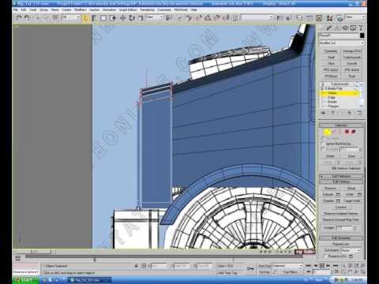379x284 pixels.
Task: Toggle Ignore Backfacing checkbox
Action: (323, 144)
